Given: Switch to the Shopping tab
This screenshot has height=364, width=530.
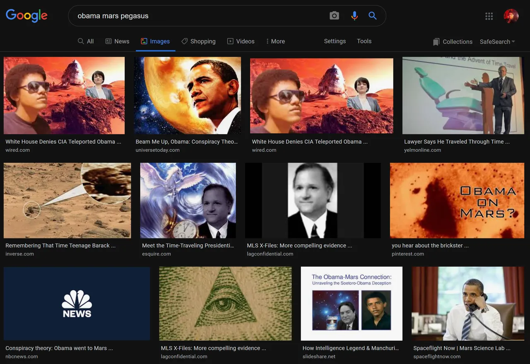Looking at the screenshot, I should click(198, 41).
